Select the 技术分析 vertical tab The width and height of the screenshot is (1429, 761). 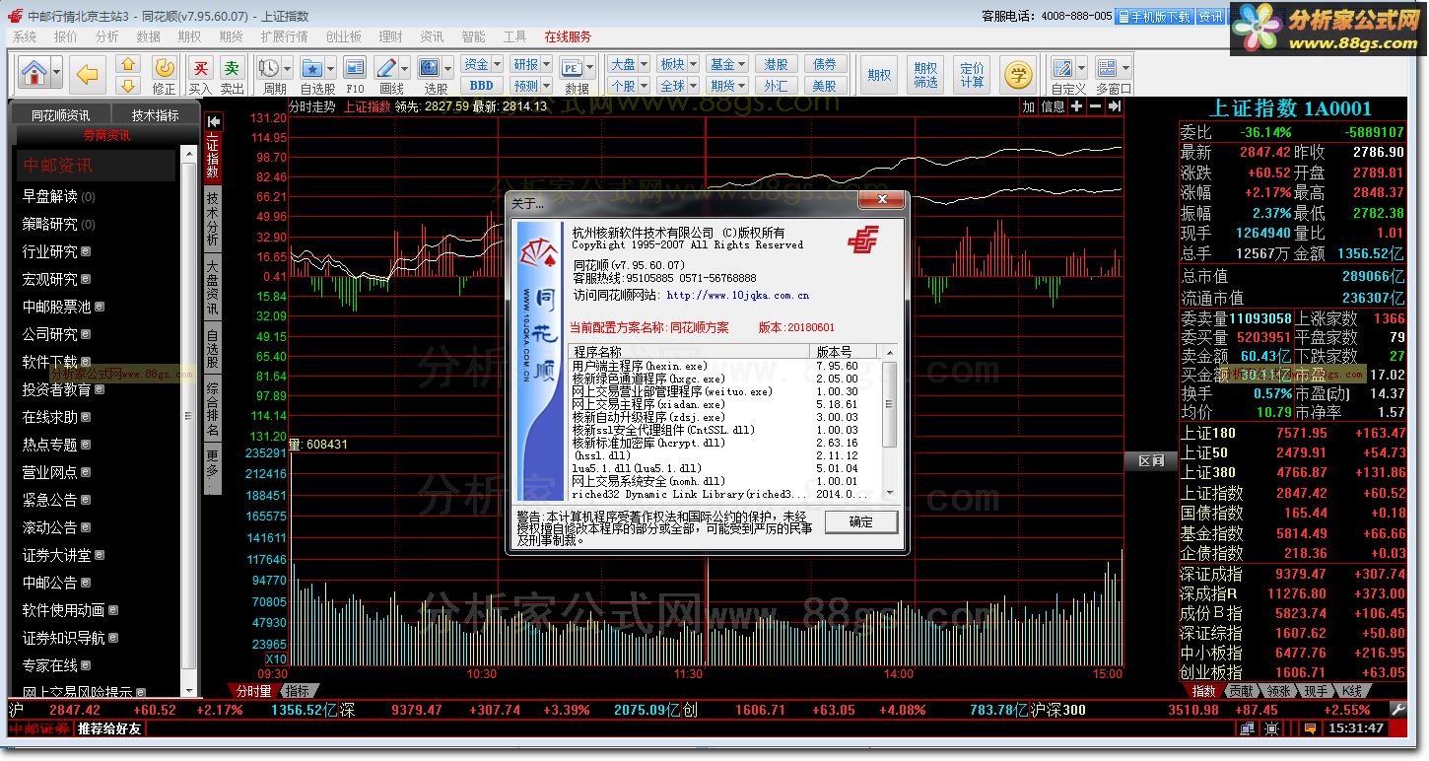(213, 218)
